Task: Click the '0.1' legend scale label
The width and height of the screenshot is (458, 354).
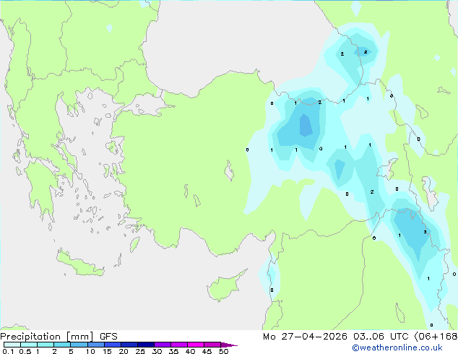Action: (8, 351)
